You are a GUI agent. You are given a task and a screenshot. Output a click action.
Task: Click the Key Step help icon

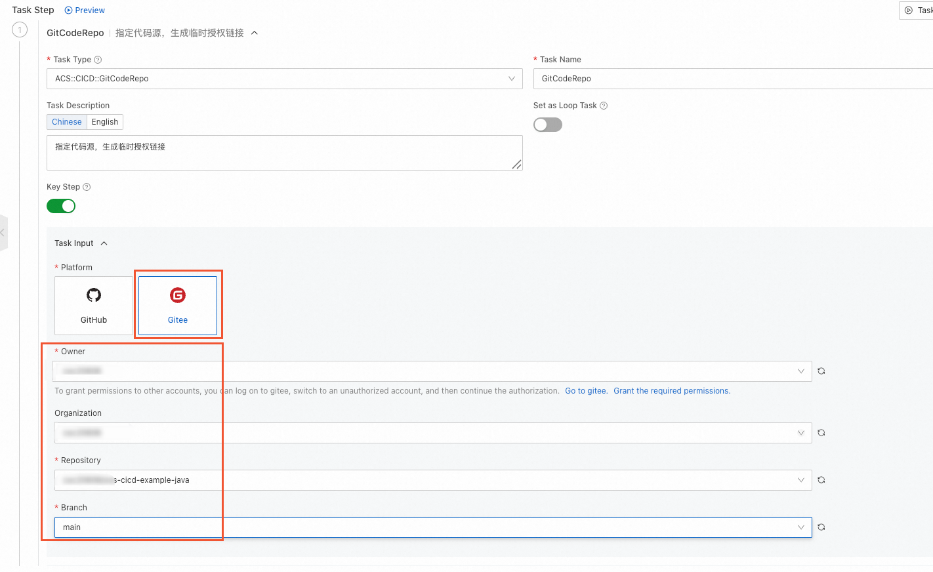87,187
